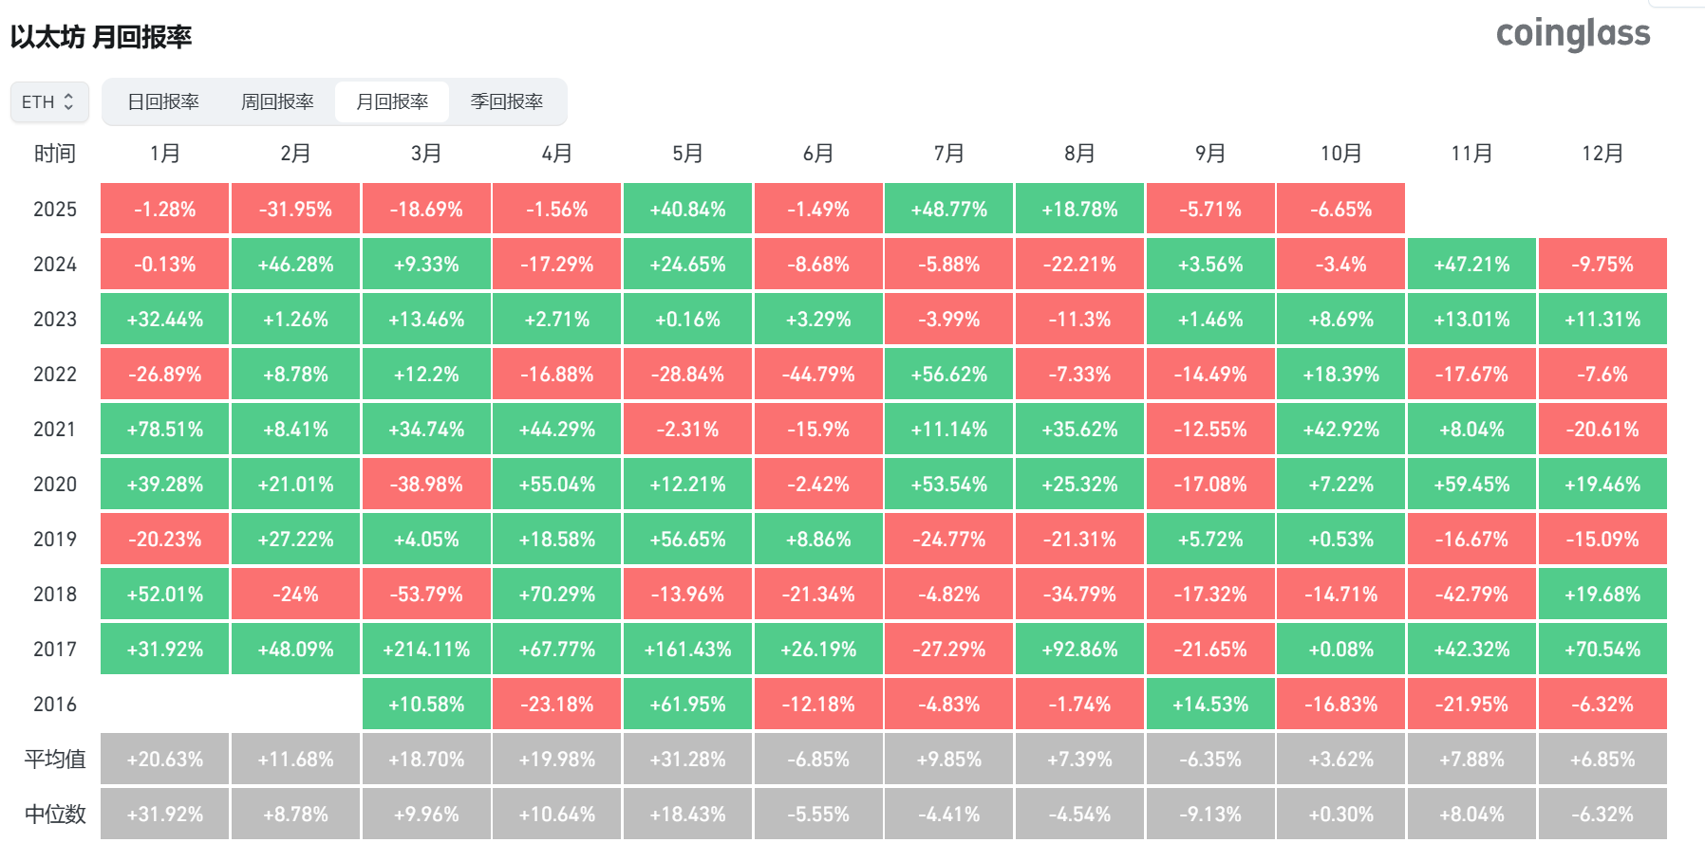The width and height of the screenshot is (1705, 861).
Task: Click the +31.28% average value for May
Action: click(x=687, y=759)
